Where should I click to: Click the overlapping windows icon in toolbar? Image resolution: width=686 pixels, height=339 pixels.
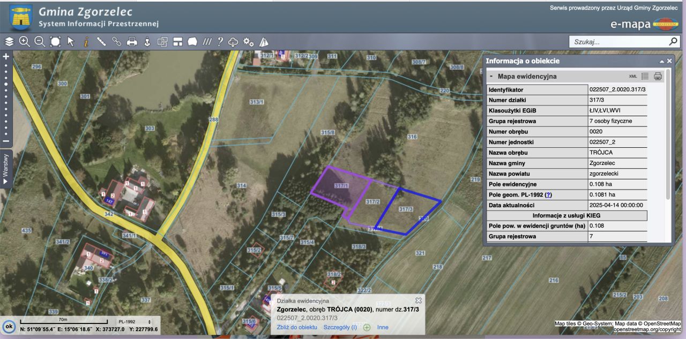(x=162, y=41)
